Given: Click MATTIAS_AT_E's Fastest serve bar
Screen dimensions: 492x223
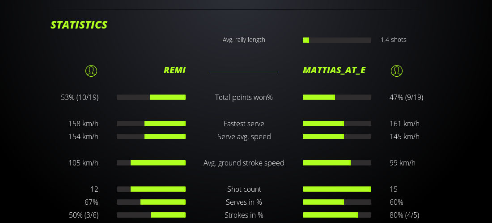Looking at the screenshot, I should tap(337, 124).
